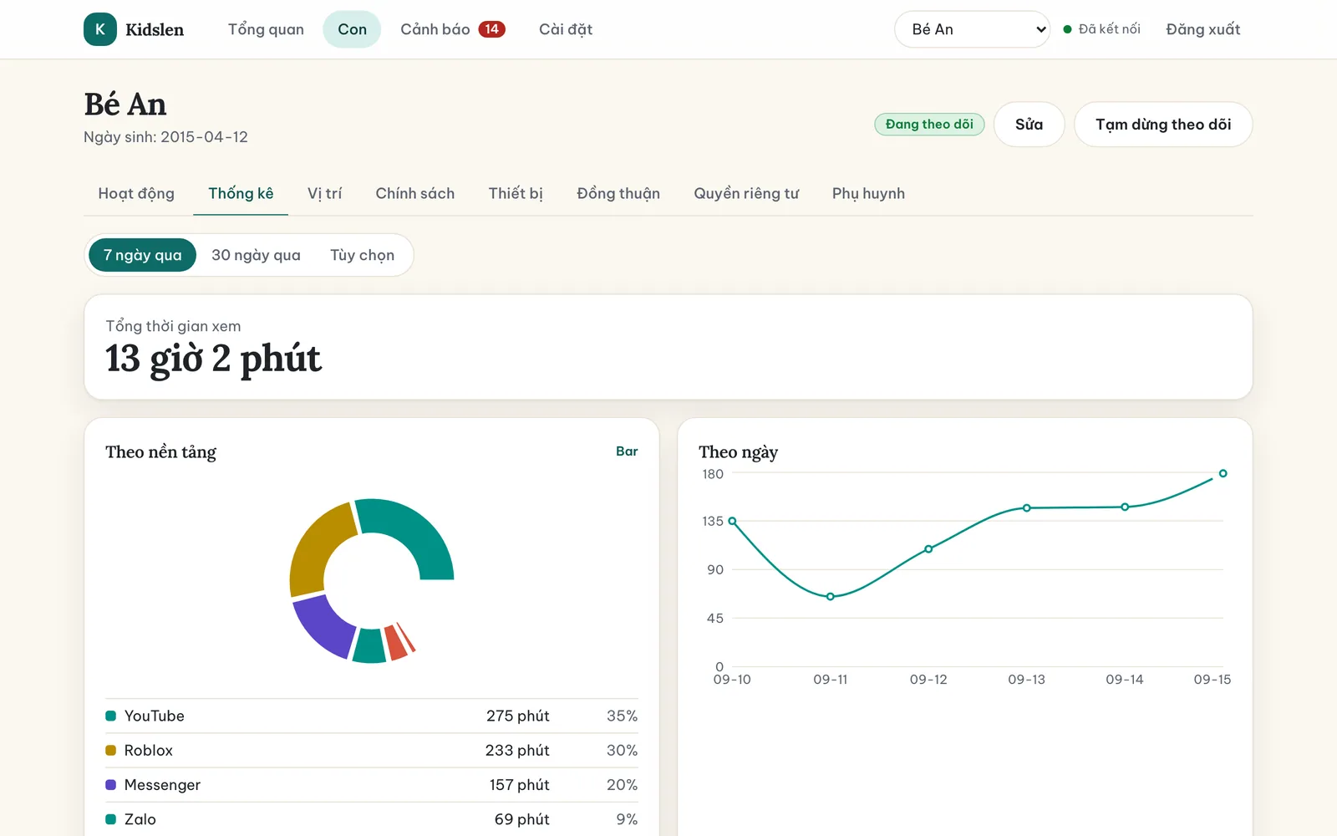The height and width of the screenshot is (836, 1337).
Task: Select the 7 ngày qua range
Action: (x=142, y=255)
